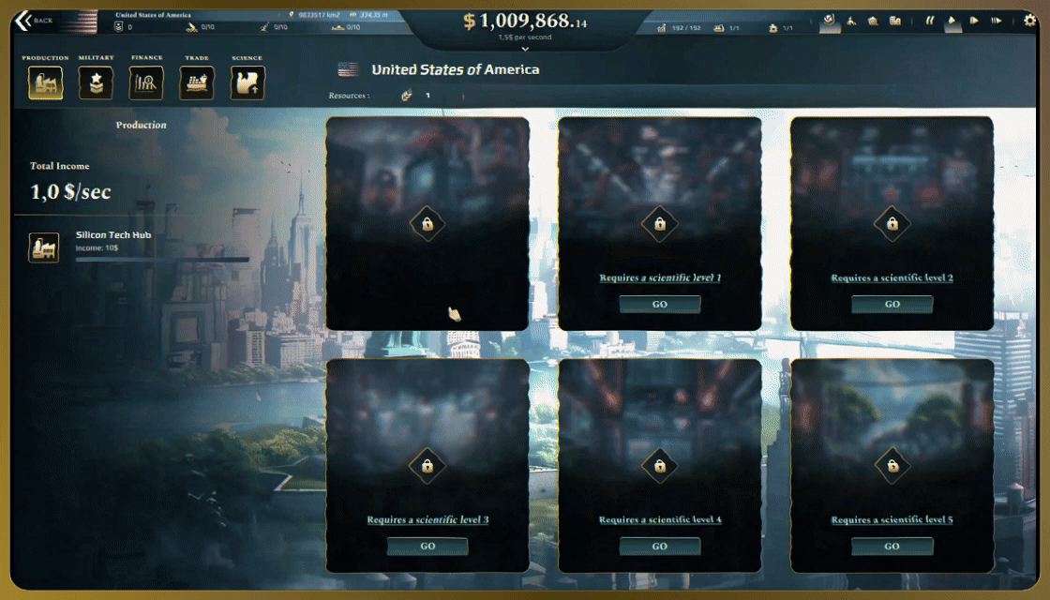Open the Trade category icon

tap(196, 83)
